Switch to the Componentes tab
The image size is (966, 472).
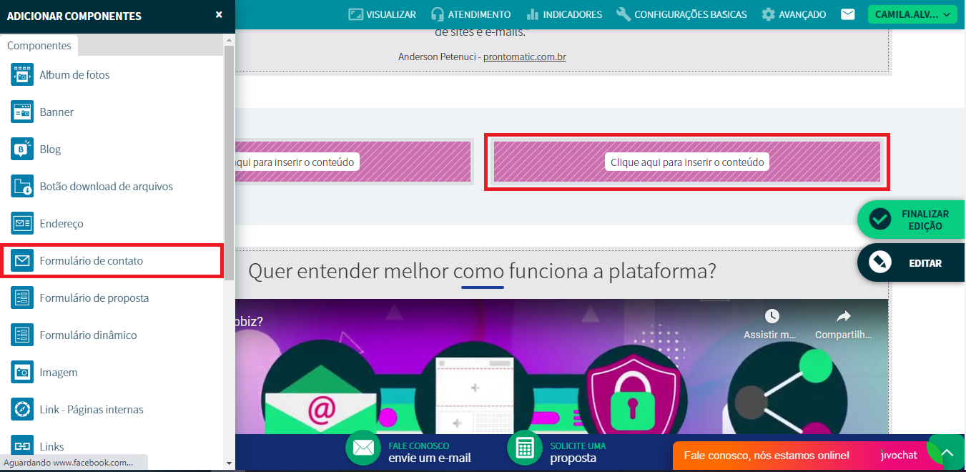[39, 46]
